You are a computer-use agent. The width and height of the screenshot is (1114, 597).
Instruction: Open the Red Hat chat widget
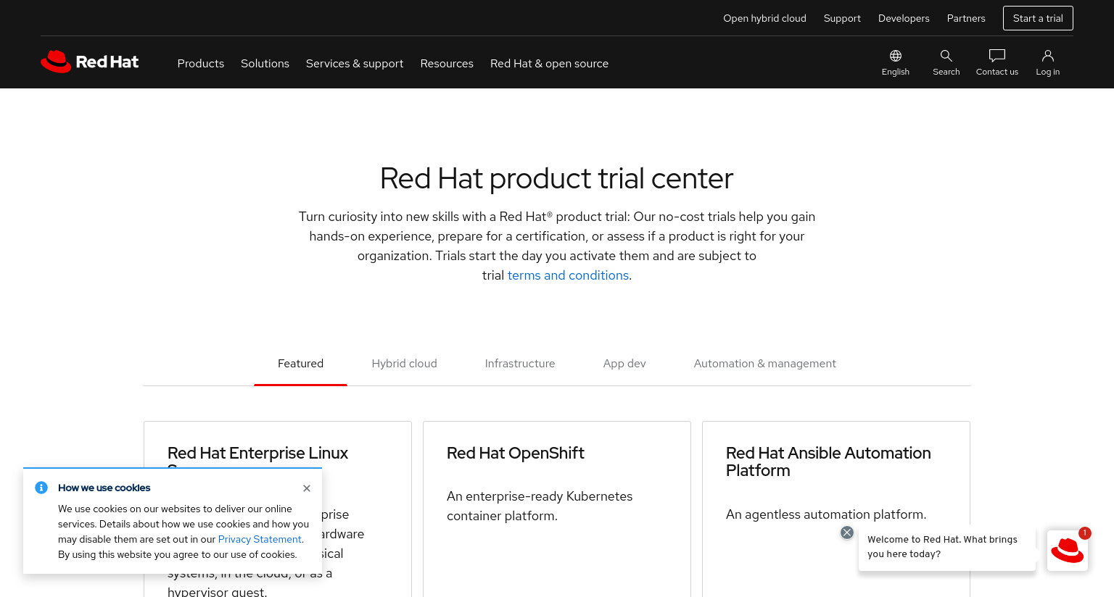click(1068, 551)
